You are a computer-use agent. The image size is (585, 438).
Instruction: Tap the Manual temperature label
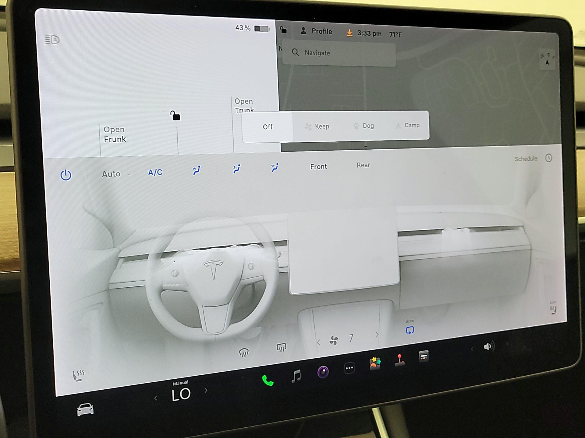point(180,383)
